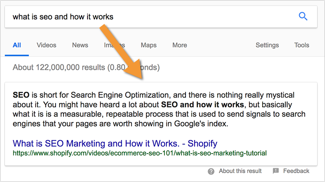Switch to the Videos tab
The height and width of the screenshot is (182, 325).
click(x=47, y=45)
